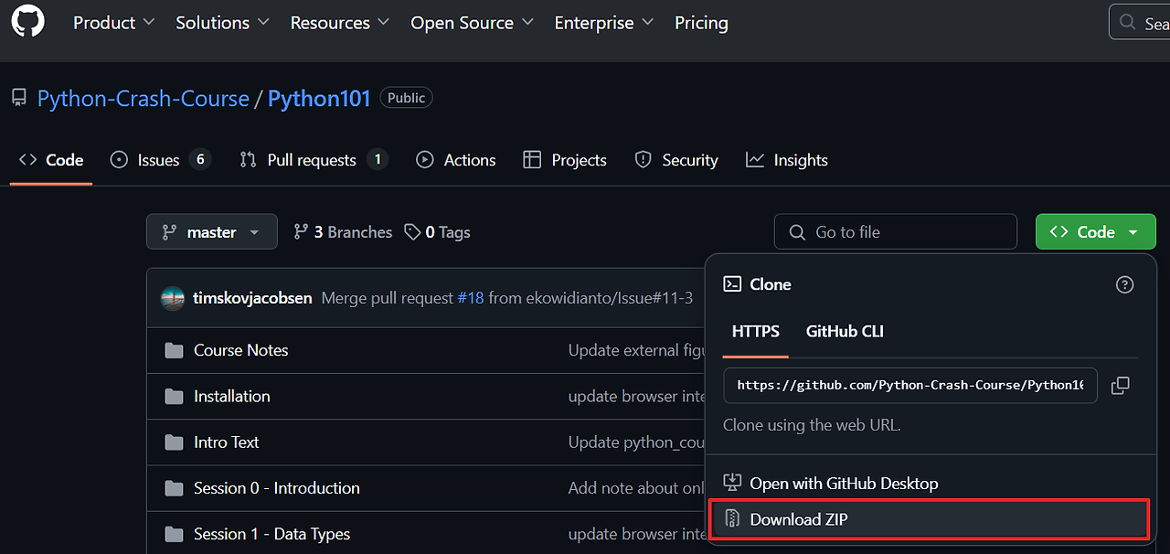1170x554 pixels.
Task: Copy the clone URL to clipboard
Action: click(1121, 385)
